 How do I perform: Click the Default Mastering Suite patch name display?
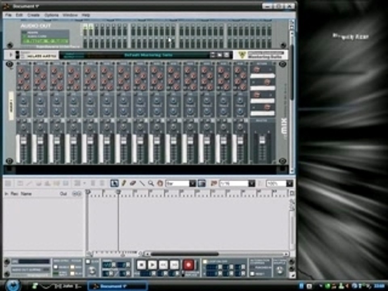[x=148, y=55]
